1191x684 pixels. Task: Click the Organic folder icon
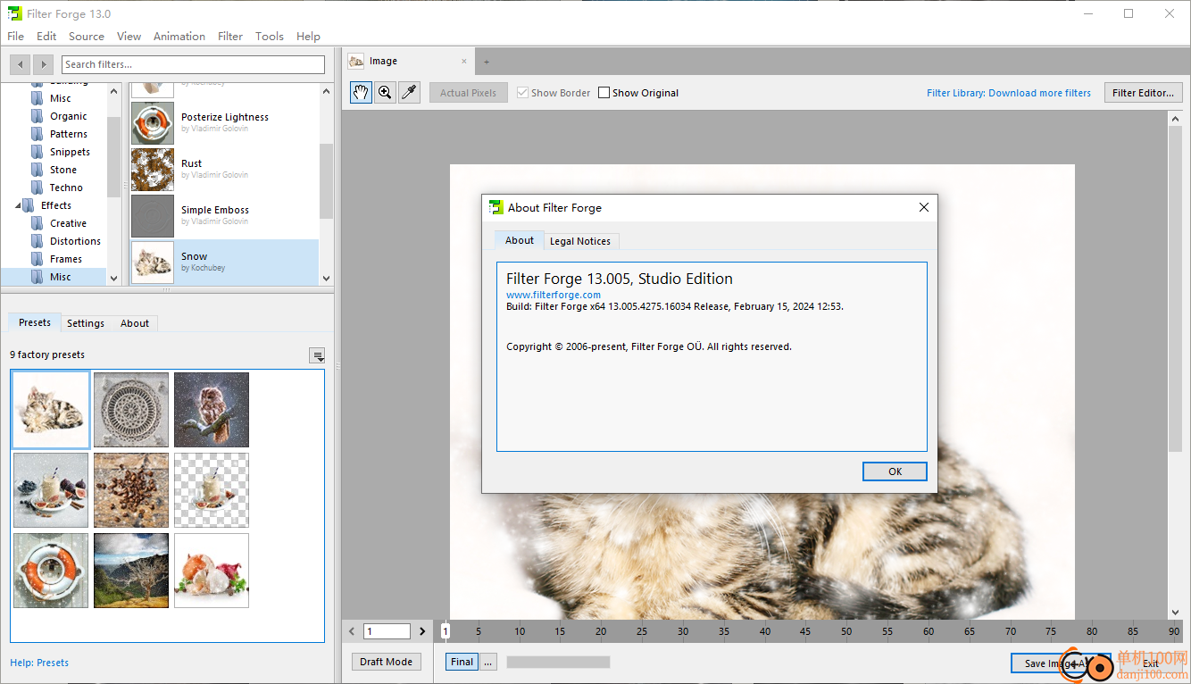coord(37,116)
